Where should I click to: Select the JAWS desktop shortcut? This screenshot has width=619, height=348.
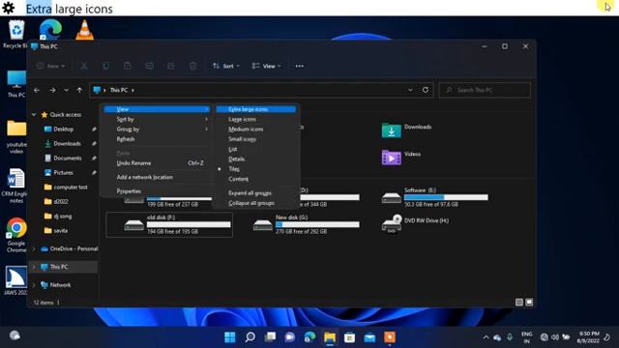pos(15,281)
